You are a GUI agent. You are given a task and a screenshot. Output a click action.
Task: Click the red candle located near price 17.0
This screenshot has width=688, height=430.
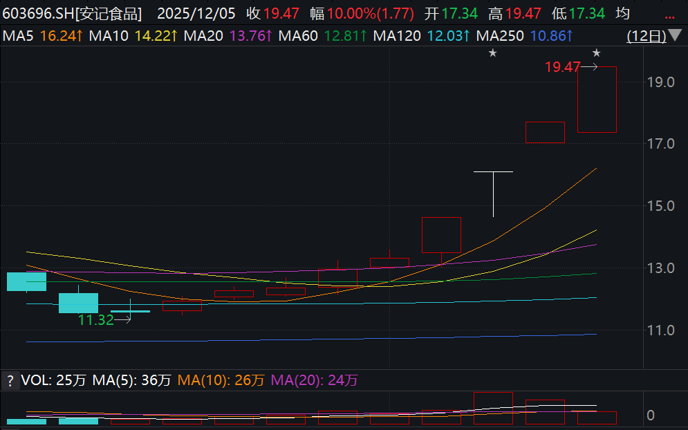pyautogui.click(x=545, y=132)
